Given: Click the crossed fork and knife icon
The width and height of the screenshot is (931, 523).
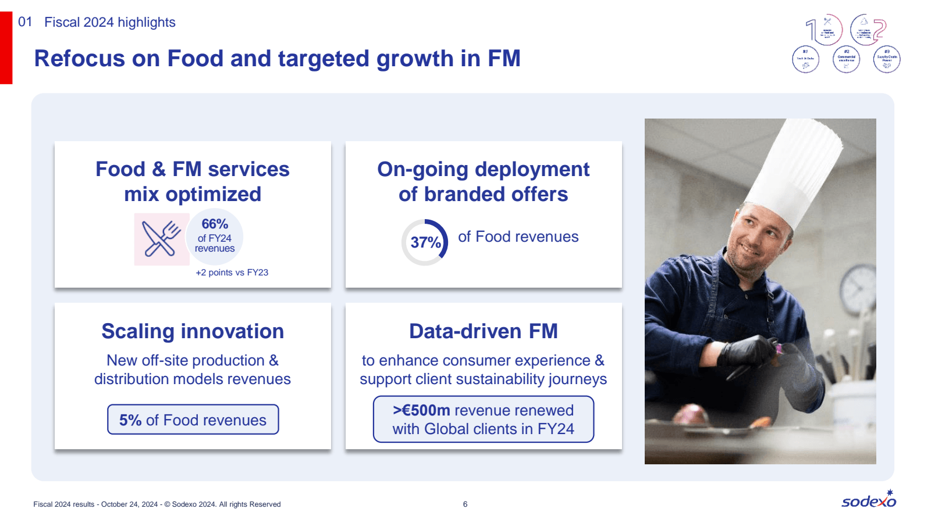Looking at the screenshot, I should [x=162, y=239].
